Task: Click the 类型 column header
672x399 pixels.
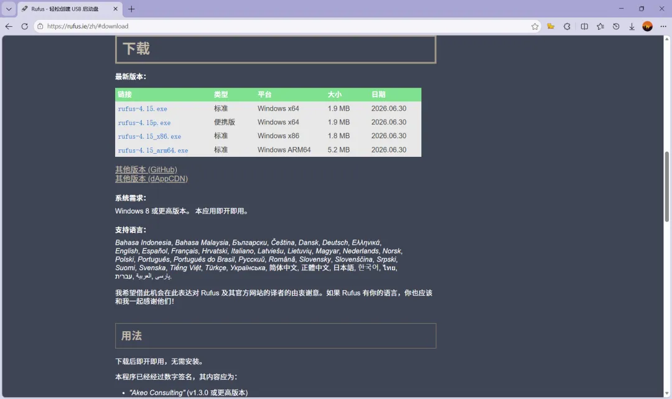Action: 221,94
